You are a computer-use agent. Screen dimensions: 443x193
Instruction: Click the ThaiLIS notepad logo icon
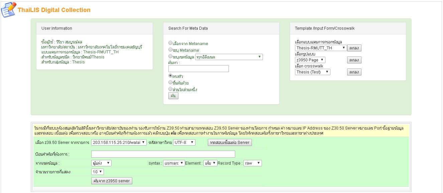(x=9, y=10)
